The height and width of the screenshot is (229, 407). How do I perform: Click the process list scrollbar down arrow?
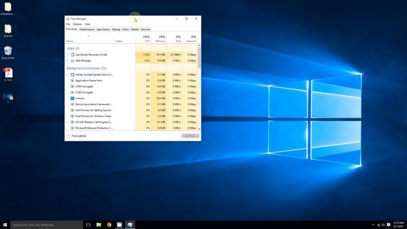[199, 128]
